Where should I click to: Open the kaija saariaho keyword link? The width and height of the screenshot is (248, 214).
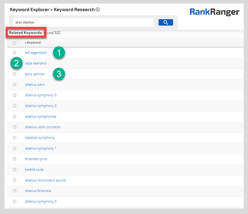tap(36, 64)
